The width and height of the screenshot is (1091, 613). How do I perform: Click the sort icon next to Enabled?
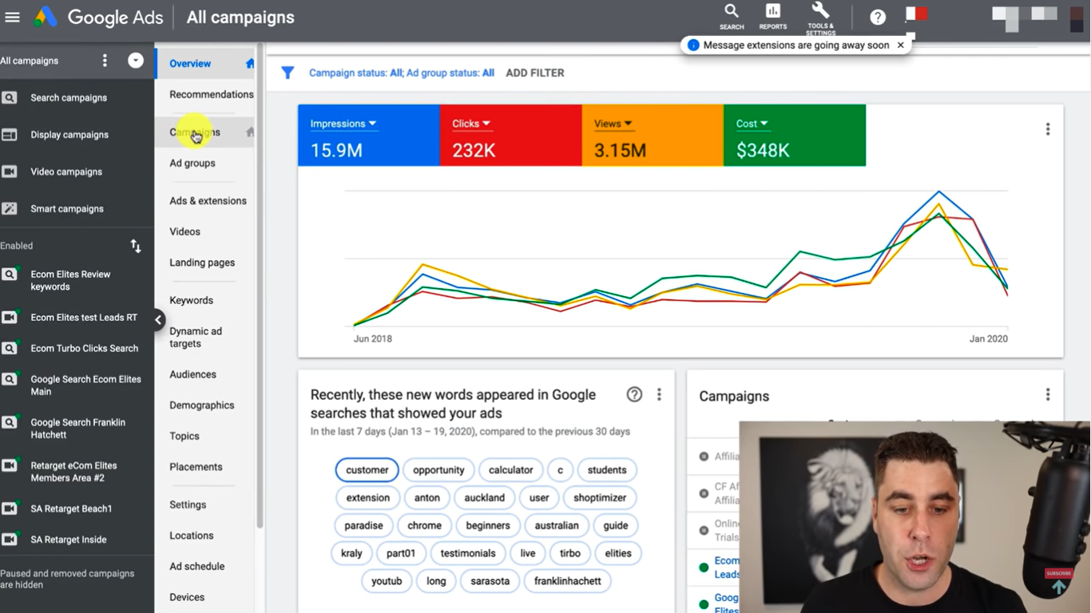tap(136, 246)
